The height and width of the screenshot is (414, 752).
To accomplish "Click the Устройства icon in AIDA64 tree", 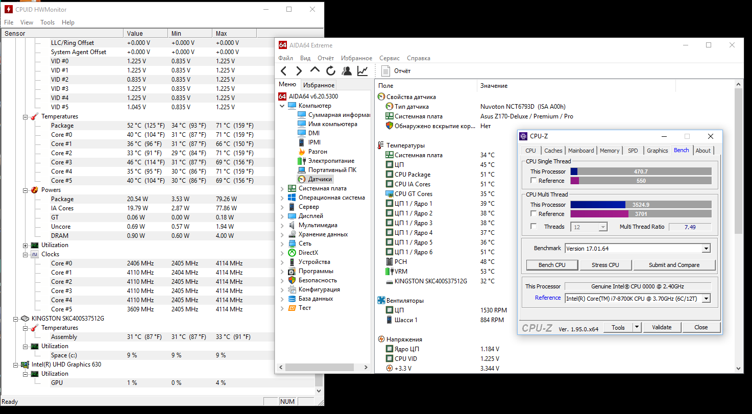I will click(x=292, y=262).
